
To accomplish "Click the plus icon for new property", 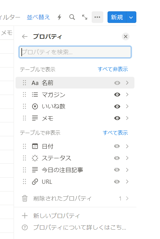I will tap(25, 216).
